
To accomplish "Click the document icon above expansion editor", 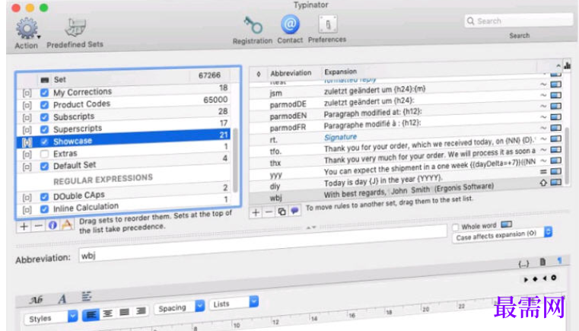I will tap(542, 262).
